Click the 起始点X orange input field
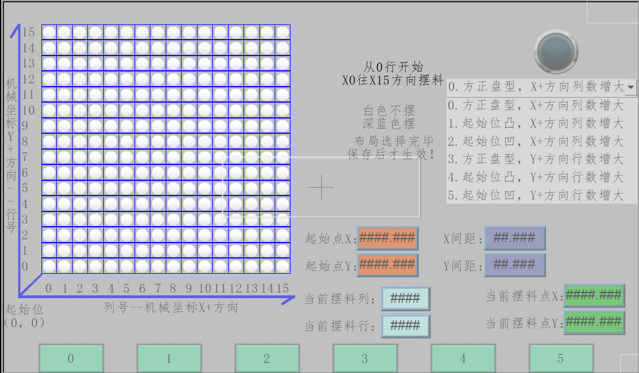 pos(387,238)
